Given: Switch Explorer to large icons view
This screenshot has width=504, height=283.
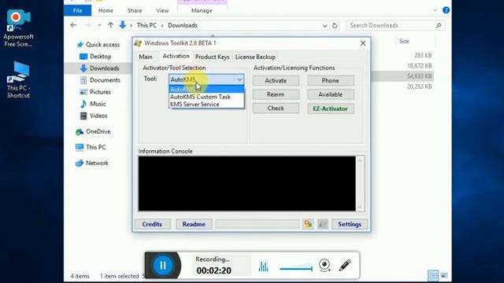Looking at the screenshot, I should [x=444, y=275].
